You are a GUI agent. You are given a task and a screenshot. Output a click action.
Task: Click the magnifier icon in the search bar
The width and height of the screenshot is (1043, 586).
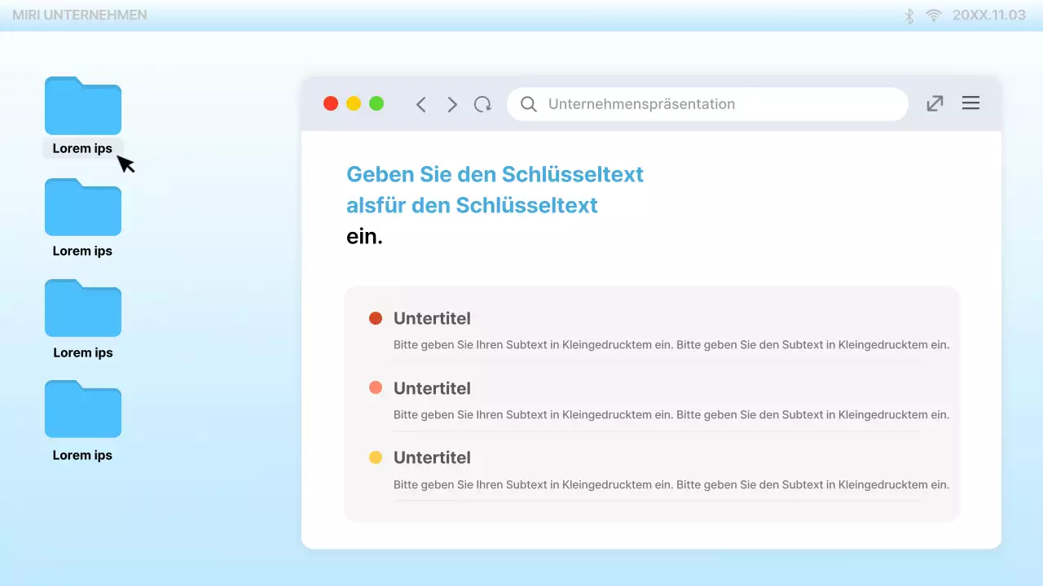click(x=528, y=103)
